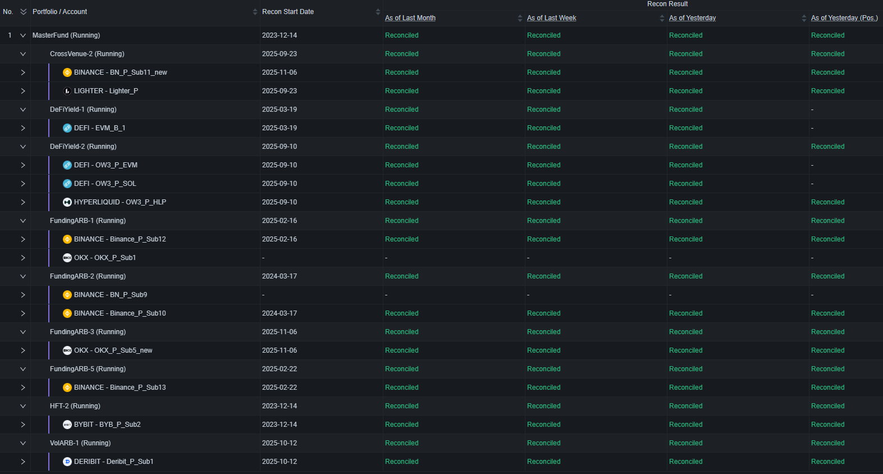
Task: Click Yesterday (Pos.) Reconciled for OW3_P_HLP
Action: [828, 202]
